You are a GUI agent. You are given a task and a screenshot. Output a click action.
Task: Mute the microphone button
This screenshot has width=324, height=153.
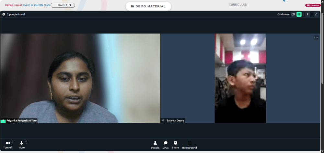tap(21, 145)
